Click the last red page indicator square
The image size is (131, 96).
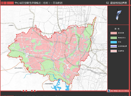point(35,91)
